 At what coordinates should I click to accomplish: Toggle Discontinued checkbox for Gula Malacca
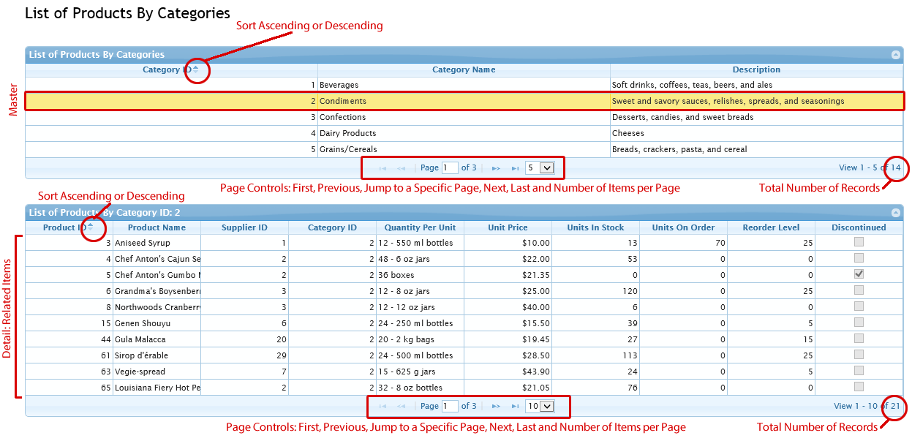[x=859, y=339]
